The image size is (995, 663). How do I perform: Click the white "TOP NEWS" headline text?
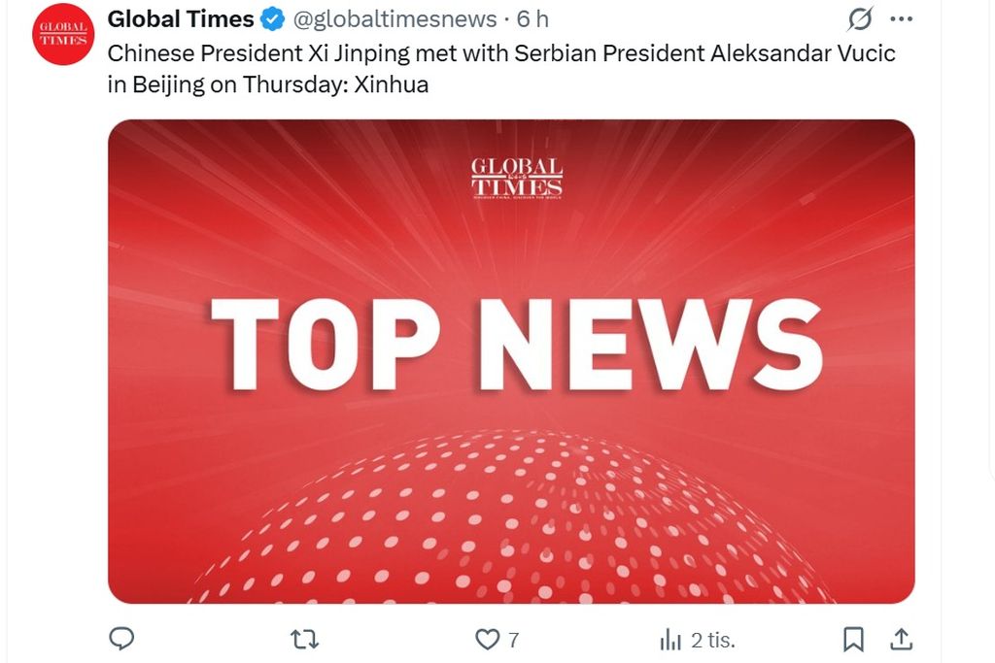[x=516, y=345]
